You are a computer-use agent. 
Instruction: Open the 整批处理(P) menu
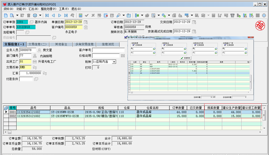point(49,9)
